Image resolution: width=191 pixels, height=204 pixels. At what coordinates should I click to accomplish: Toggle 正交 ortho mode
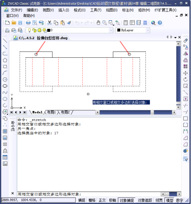click(102, 200)
